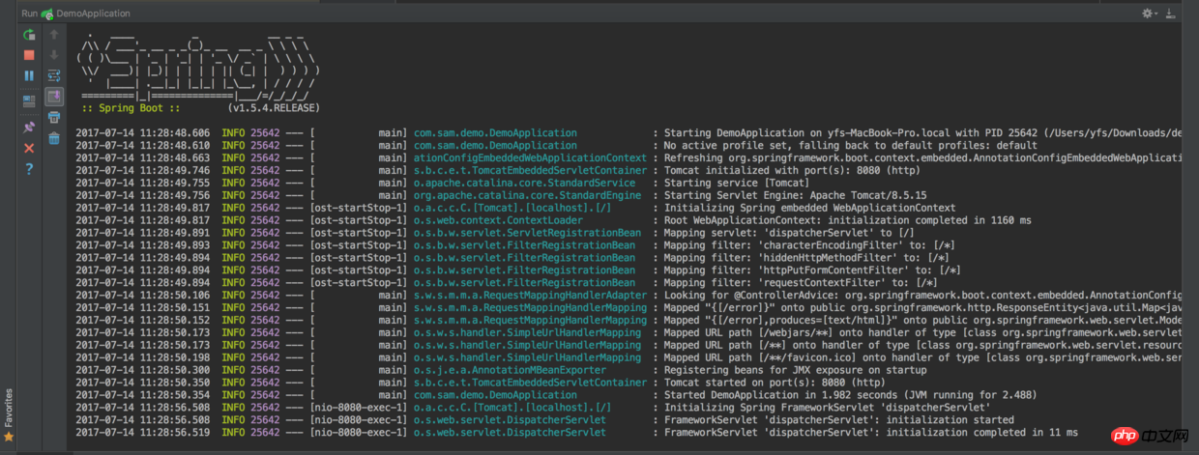
Task: Toggle soft-wrap for console output
Action: click(x=54, y=75)
